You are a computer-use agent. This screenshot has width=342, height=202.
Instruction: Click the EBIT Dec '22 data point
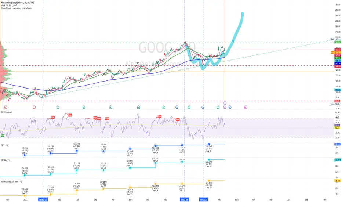pos(25,155)
